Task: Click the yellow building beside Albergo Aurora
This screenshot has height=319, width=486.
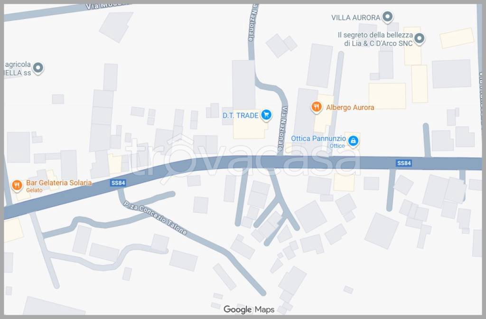Action: (x=324, y=114)
